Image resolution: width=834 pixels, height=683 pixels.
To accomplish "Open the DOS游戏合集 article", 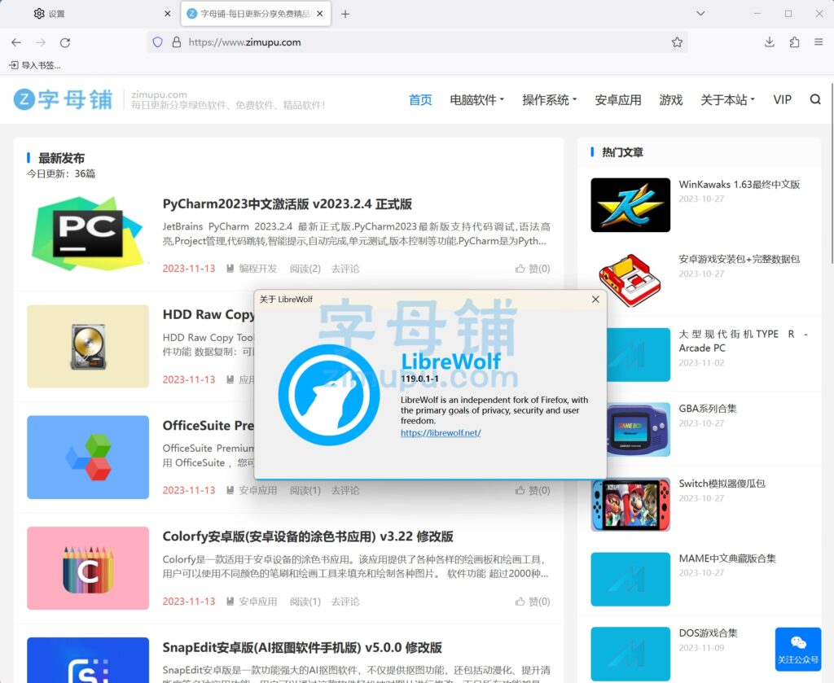I will pos(708,633).
